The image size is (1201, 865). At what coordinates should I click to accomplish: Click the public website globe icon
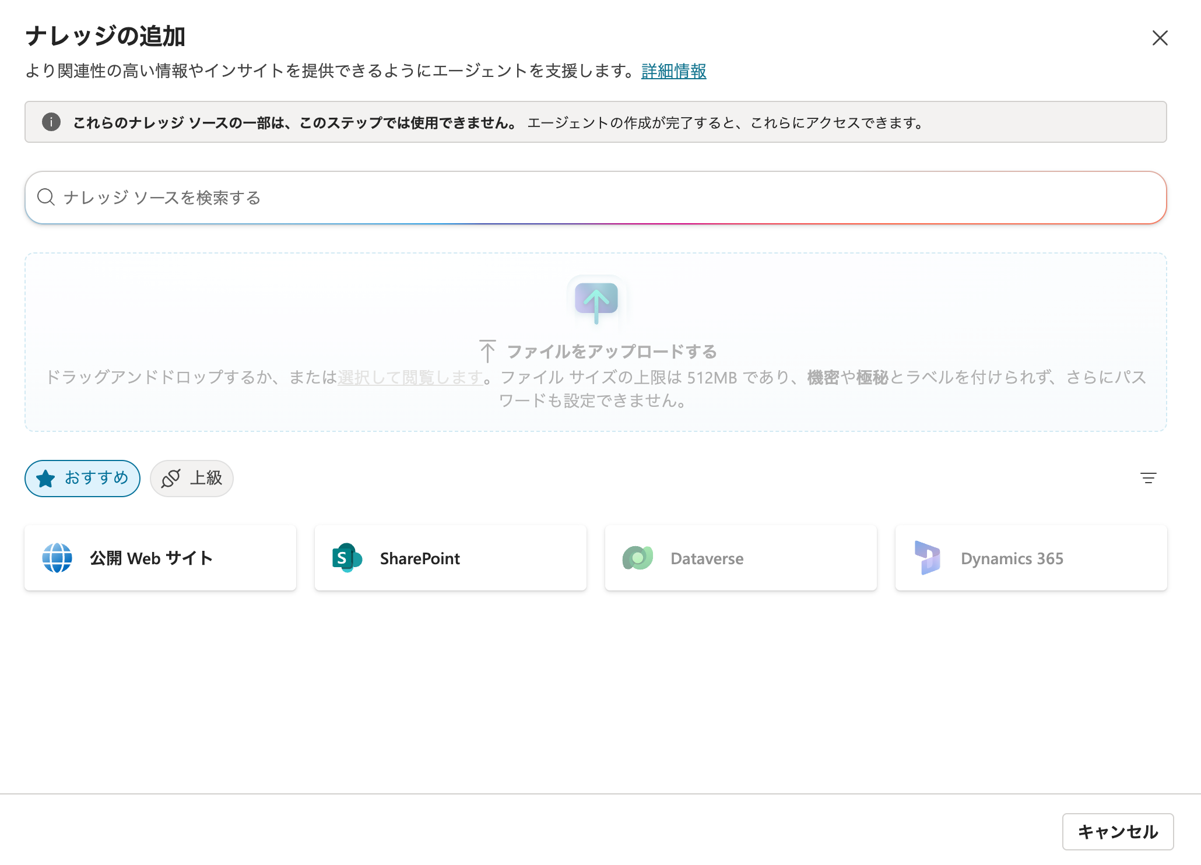click(57, 558)
